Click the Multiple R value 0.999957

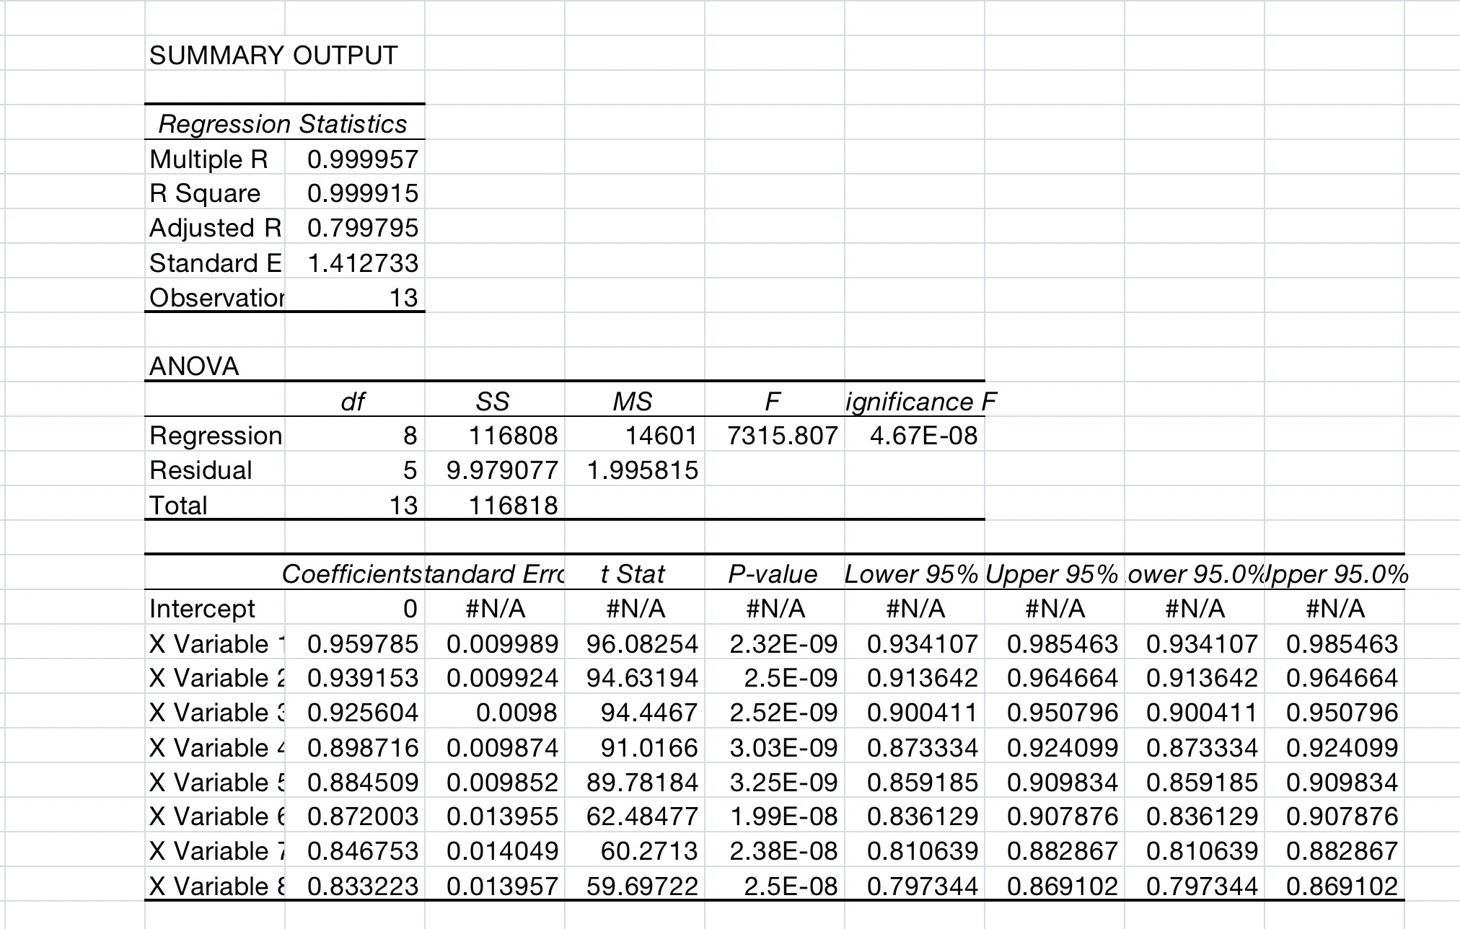point(362,159)
